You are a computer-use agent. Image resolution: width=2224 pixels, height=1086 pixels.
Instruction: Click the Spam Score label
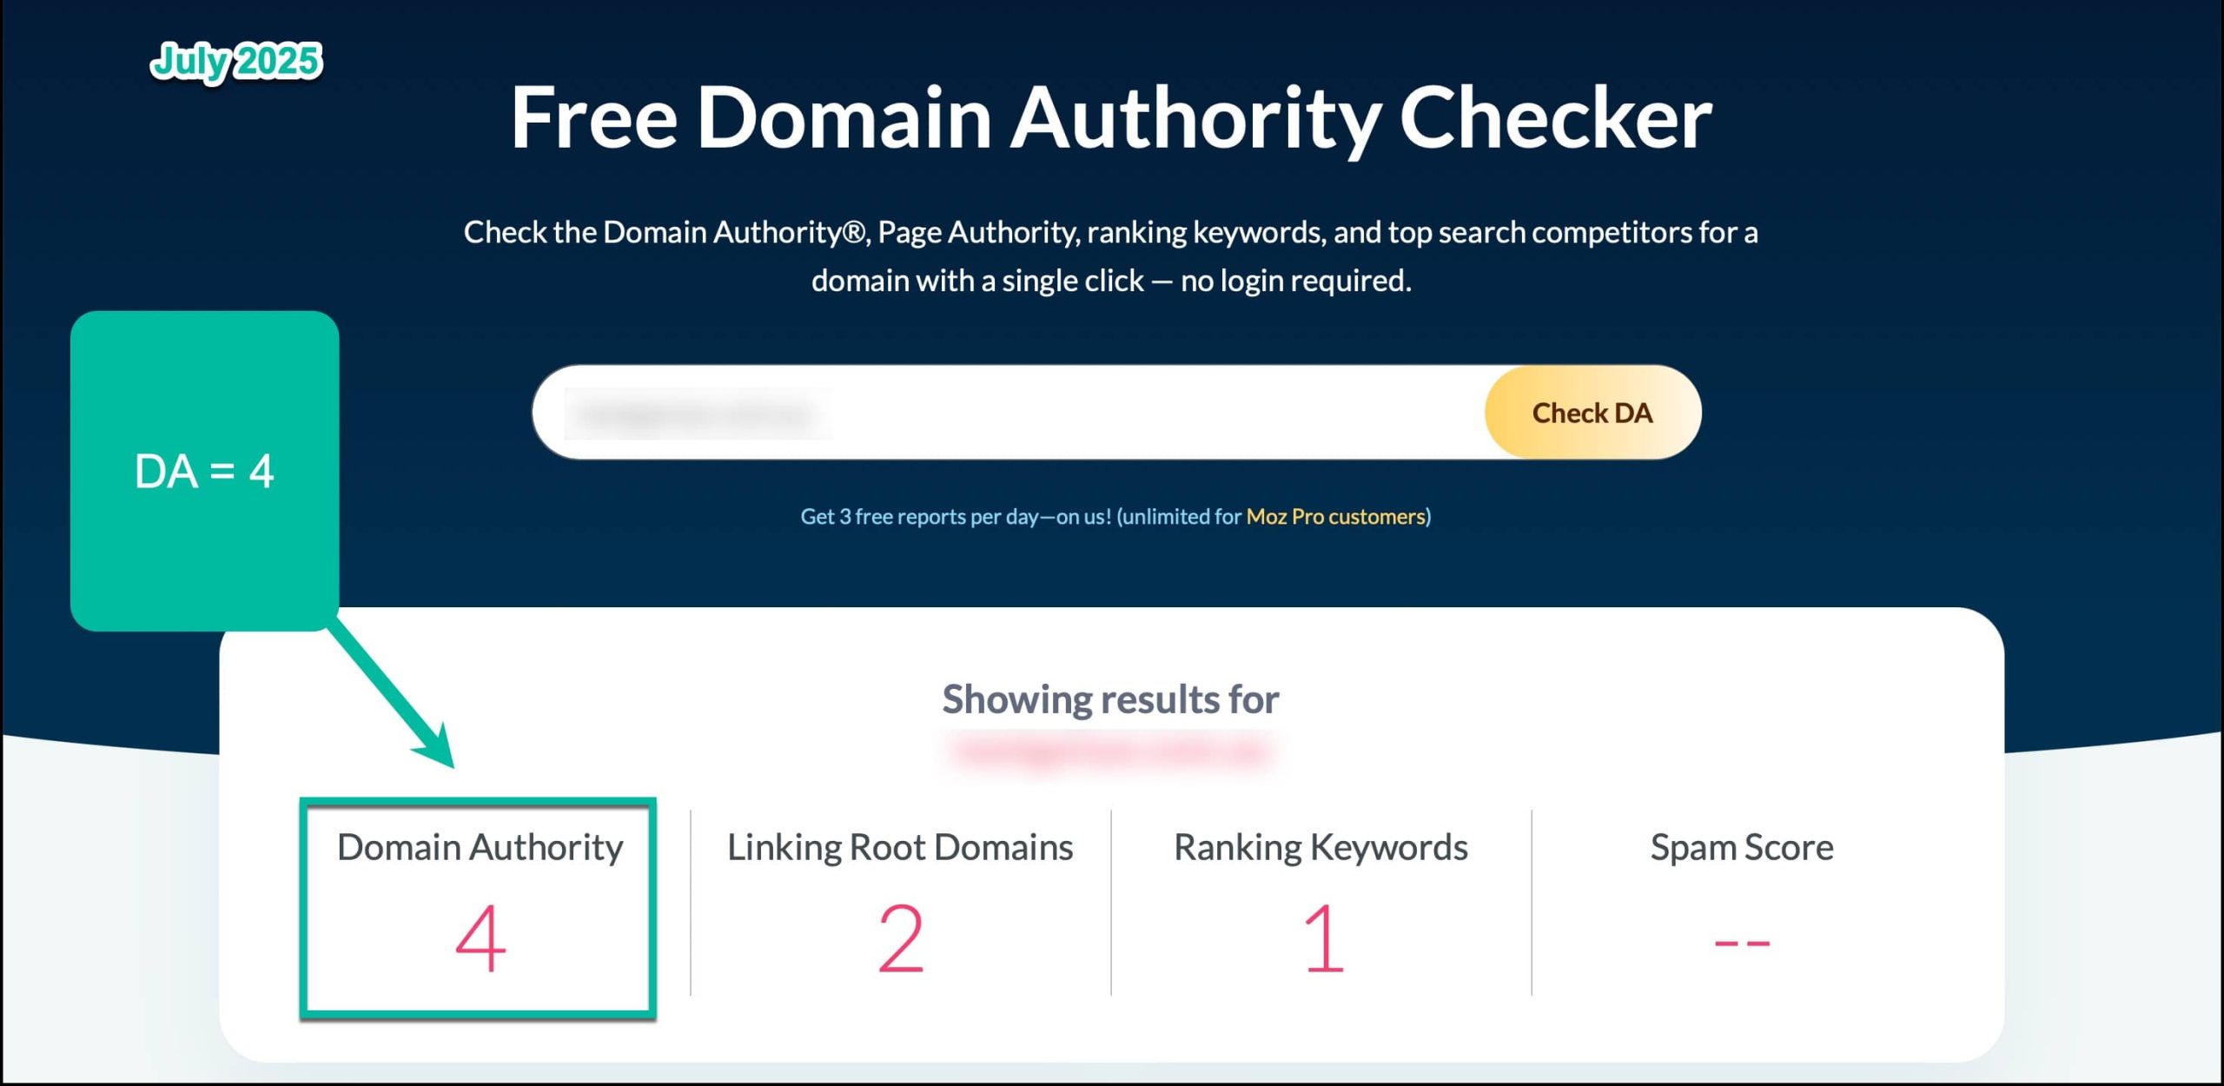coord(1742,847)
